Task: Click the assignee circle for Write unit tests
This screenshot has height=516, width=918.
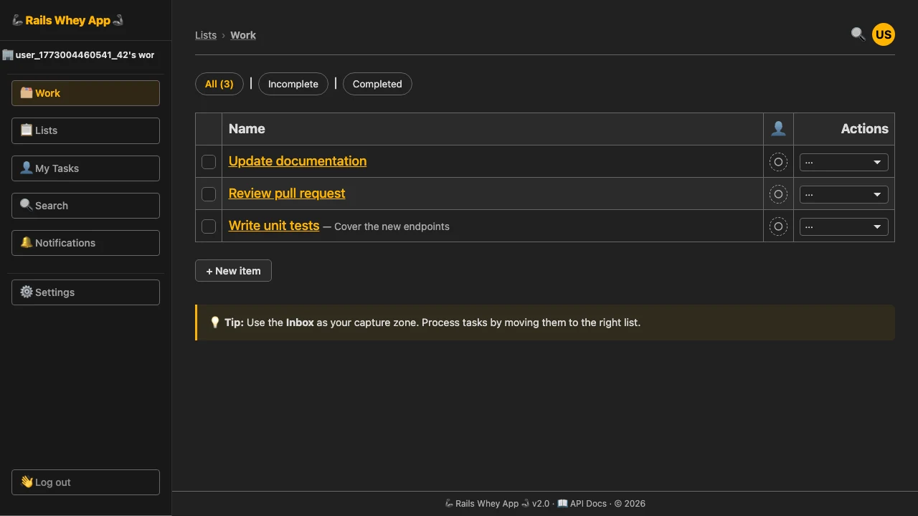Action: click(x=778, y=226)
